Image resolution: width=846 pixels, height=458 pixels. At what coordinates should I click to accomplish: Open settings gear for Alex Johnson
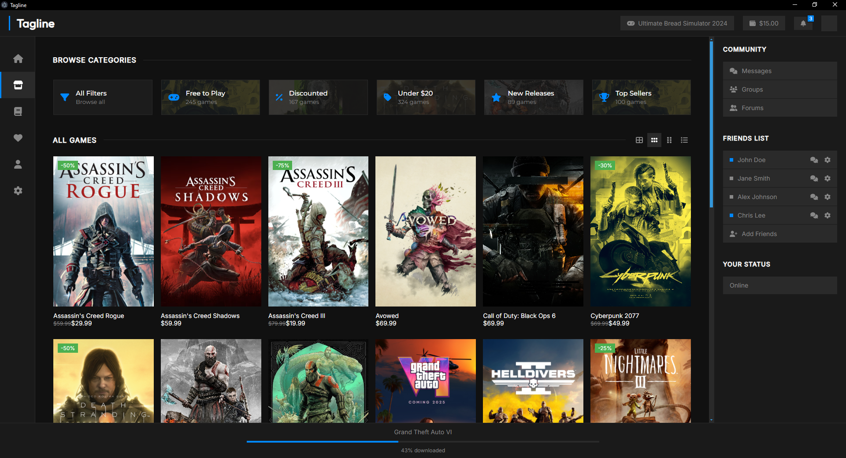click(x=827, y=197)
